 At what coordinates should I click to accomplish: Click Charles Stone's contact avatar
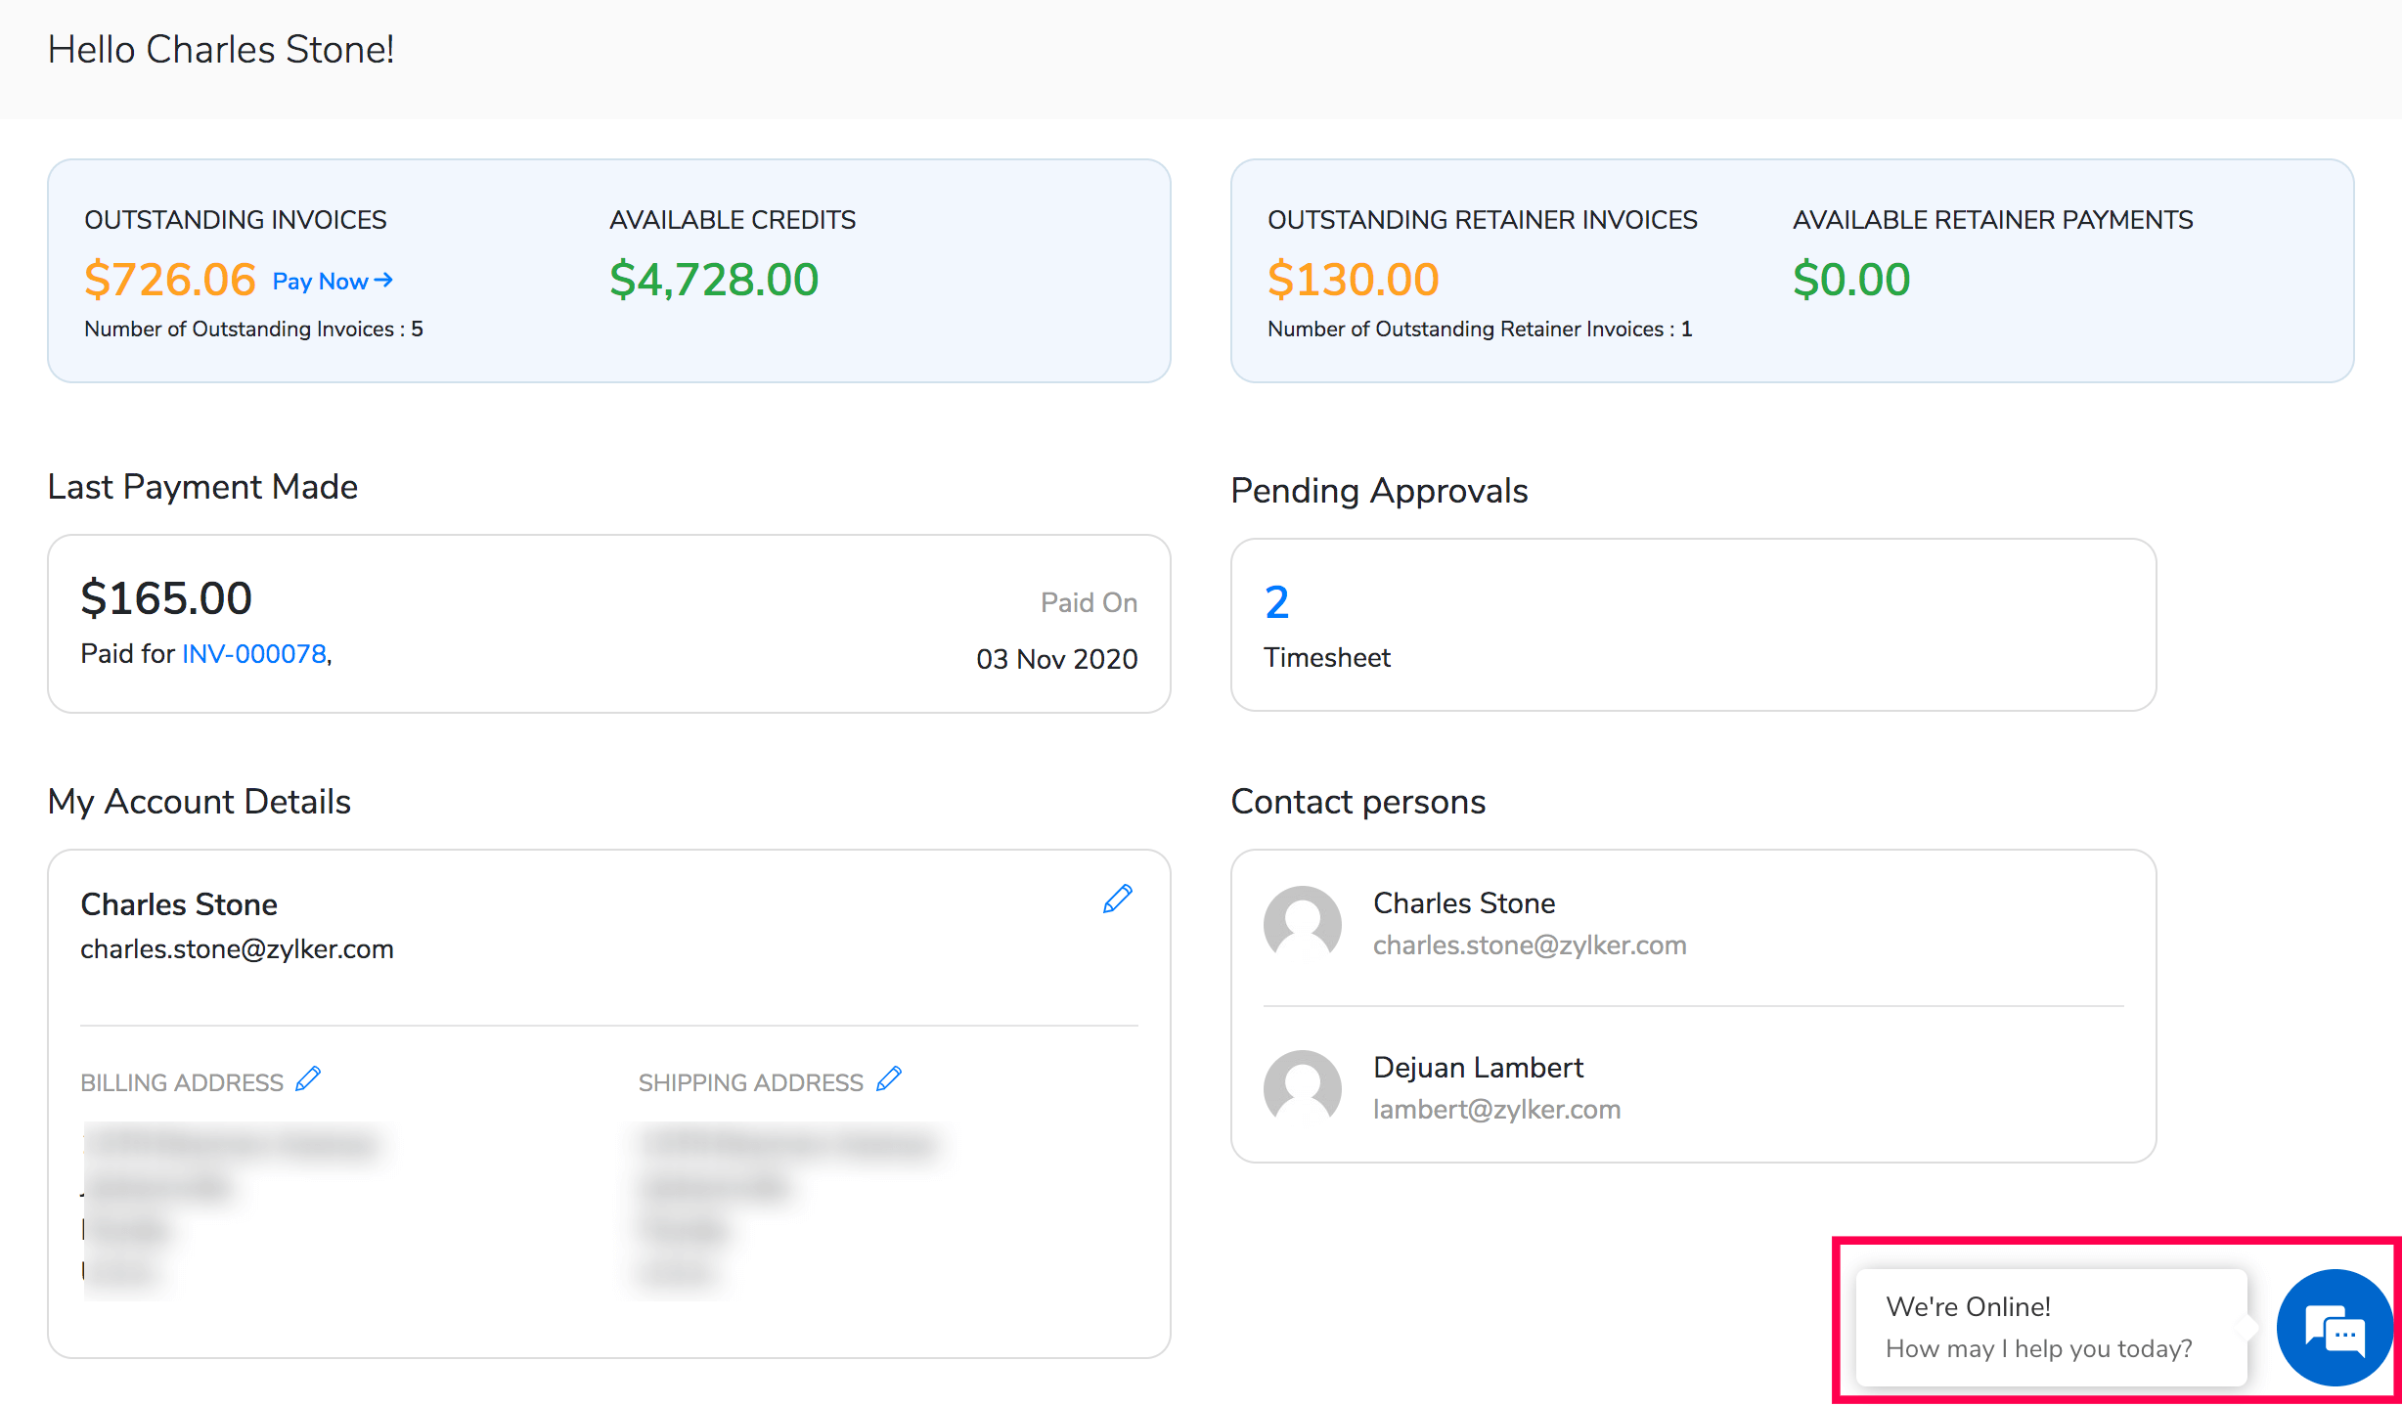pyautogui.click(x=1302, y=924)
